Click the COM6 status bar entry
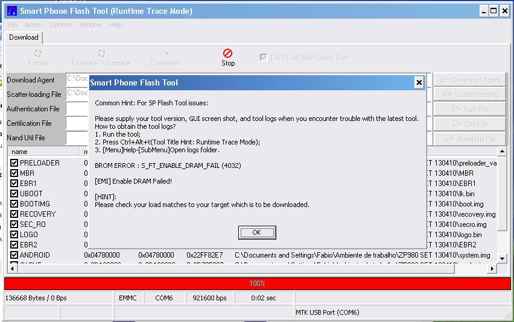Screen dimensions: 514x322 coord(164,298)
